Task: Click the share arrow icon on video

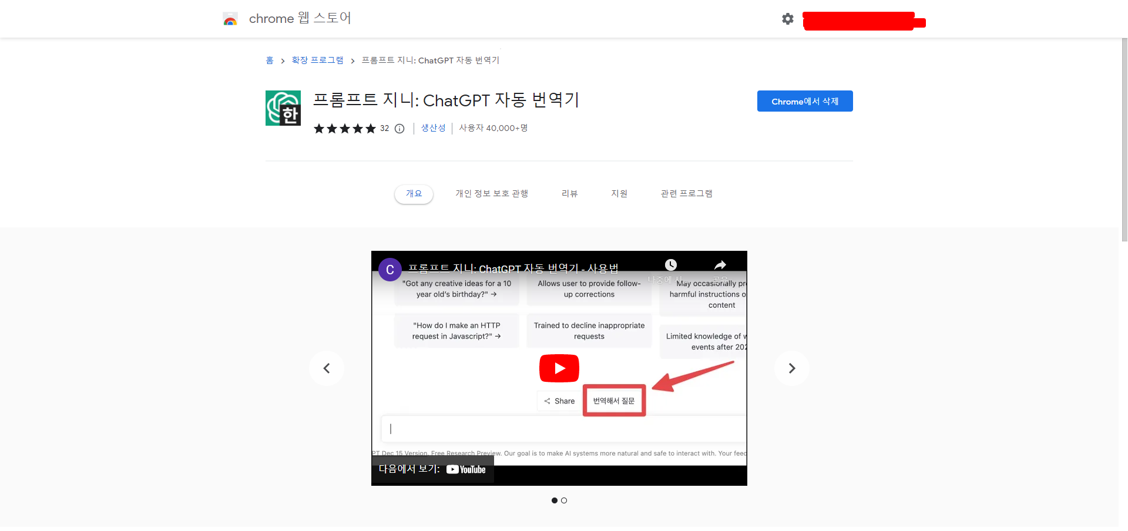Action: (x=720, y=265)
